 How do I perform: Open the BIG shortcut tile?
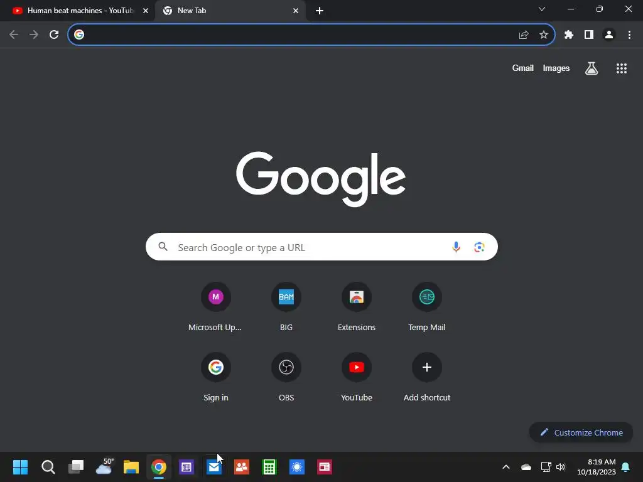[286, 306]
